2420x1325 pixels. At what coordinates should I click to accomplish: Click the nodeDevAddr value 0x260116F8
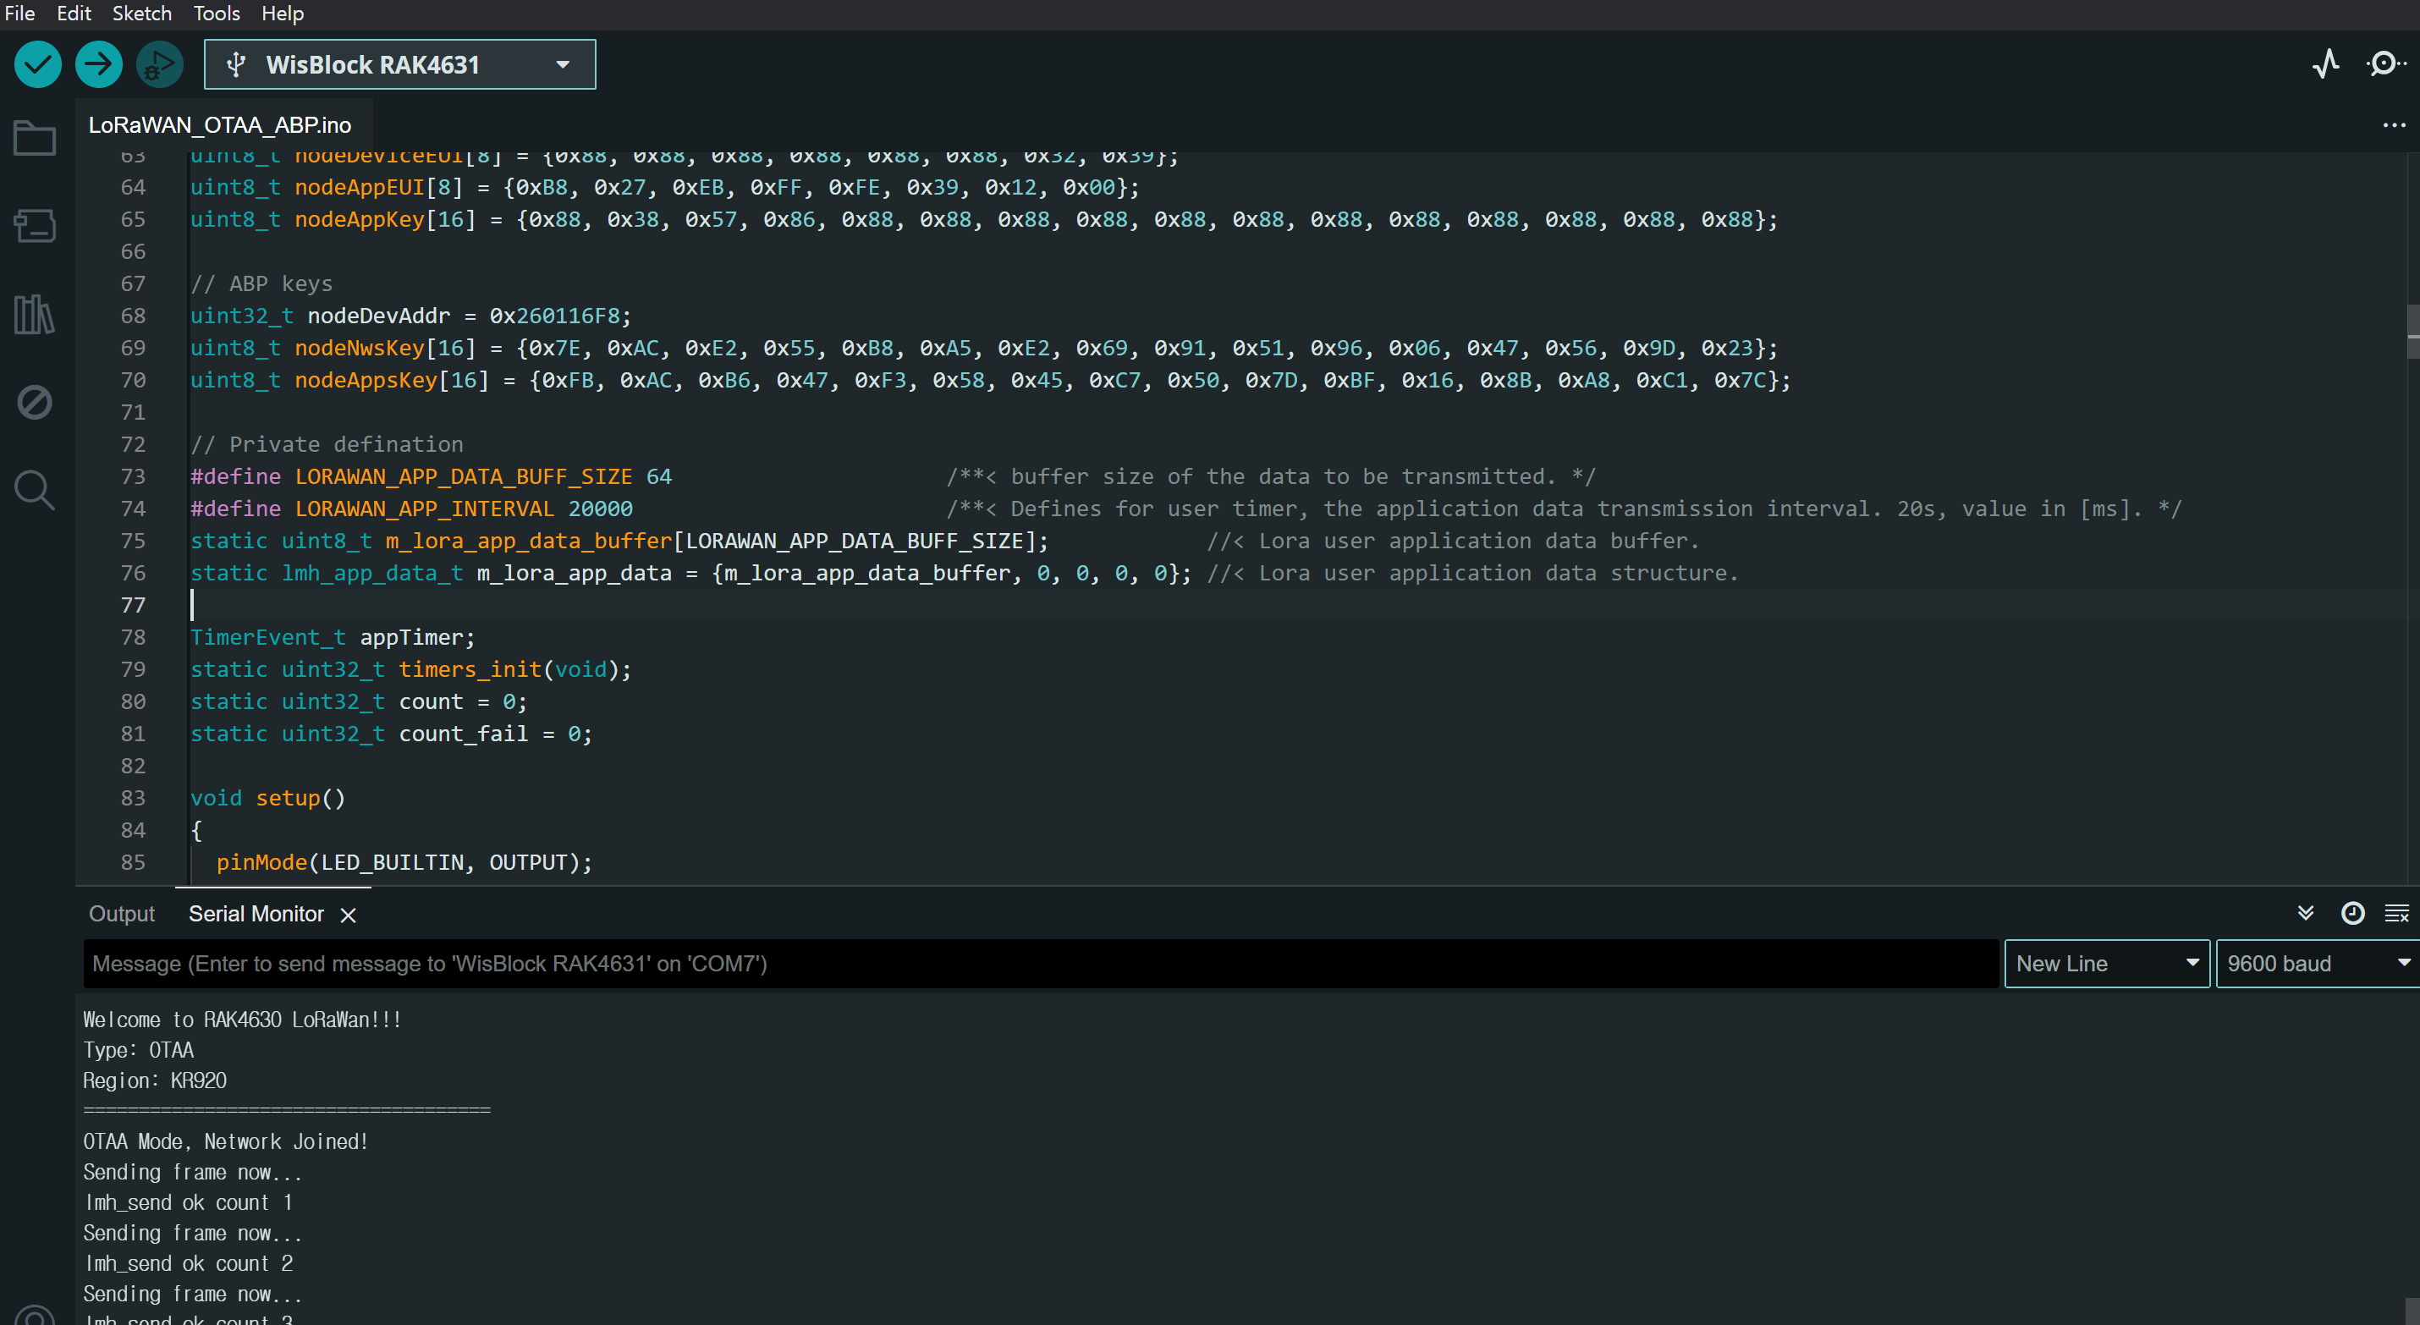click(553, 316)
